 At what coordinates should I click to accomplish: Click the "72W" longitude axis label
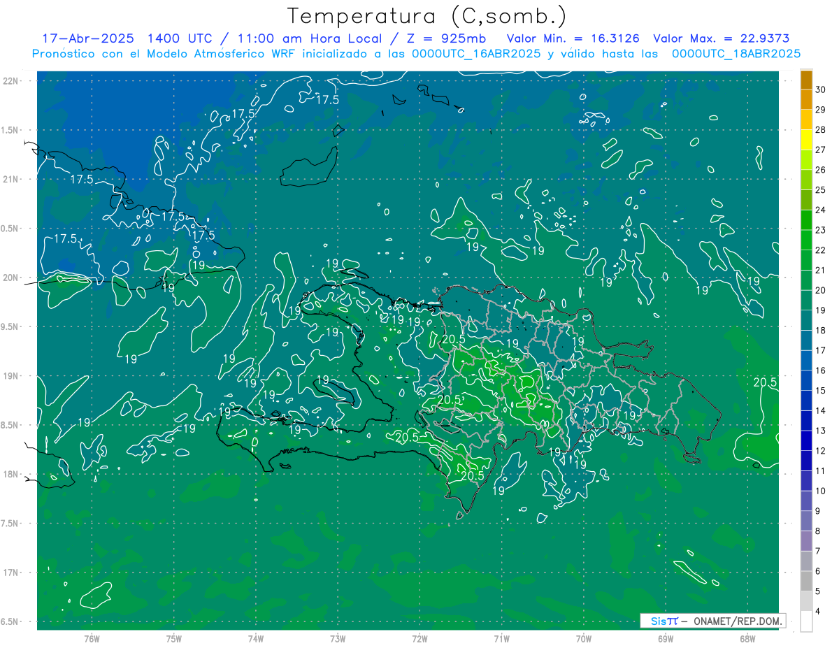[420, 639]
